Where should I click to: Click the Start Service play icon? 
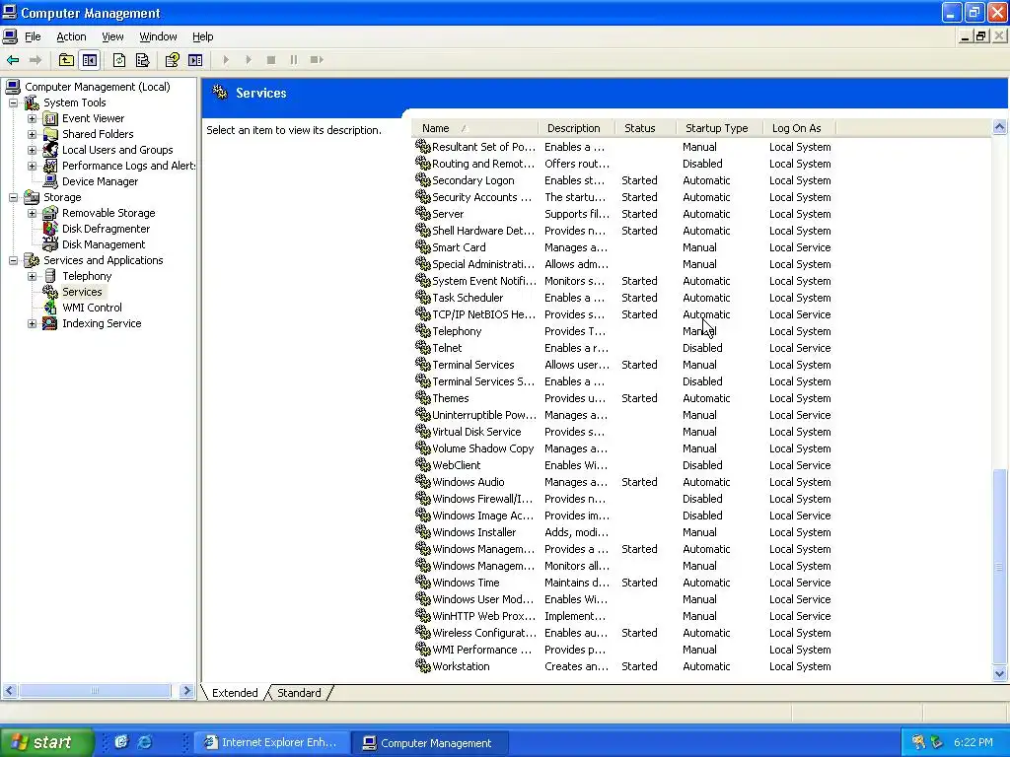pos(226,60)
